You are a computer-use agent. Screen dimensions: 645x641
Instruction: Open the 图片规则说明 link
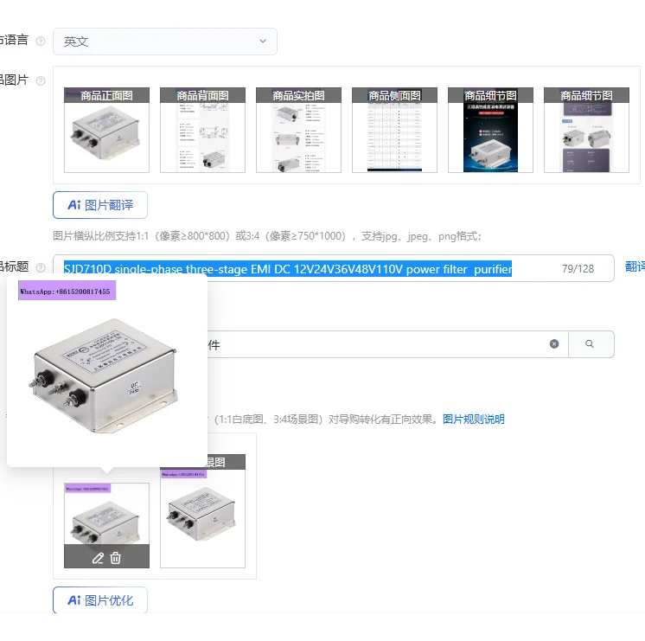coord(474,419)
